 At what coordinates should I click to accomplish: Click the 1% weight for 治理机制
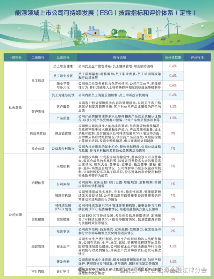click(x=173, y=166)
